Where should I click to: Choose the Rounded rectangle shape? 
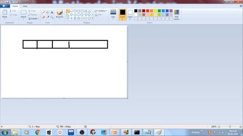pos(82,11)
